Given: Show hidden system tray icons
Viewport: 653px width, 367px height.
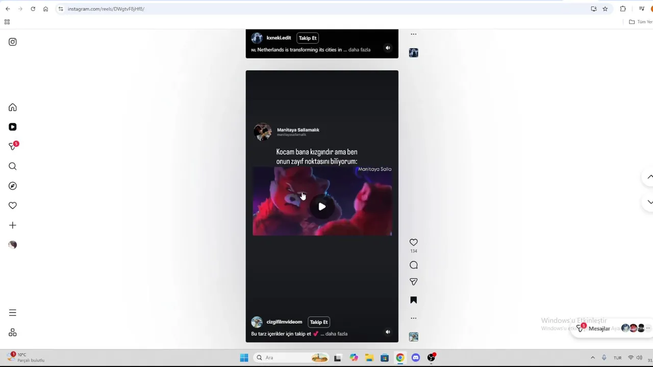Looking at the screenshot, I should [592, 358].
